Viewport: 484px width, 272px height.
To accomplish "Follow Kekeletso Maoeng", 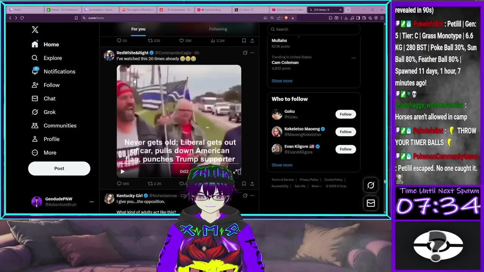I will [345, 132].
